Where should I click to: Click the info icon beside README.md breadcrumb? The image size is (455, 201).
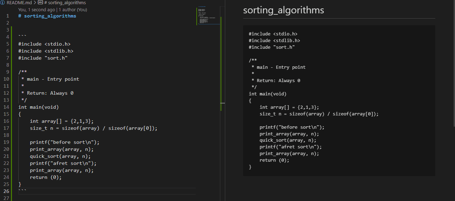3,2
